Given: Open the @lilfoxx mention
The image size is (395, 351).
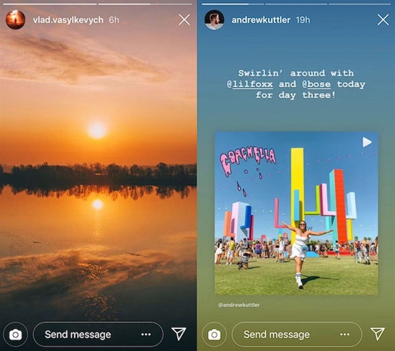Looking at the screenshot, I should (250, 84).
